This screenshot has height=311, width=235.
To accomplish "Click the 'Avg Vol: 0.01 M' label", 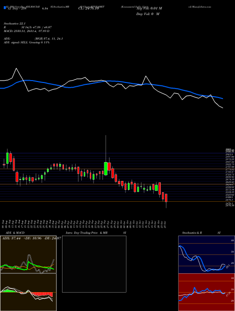I will point(149,8).
